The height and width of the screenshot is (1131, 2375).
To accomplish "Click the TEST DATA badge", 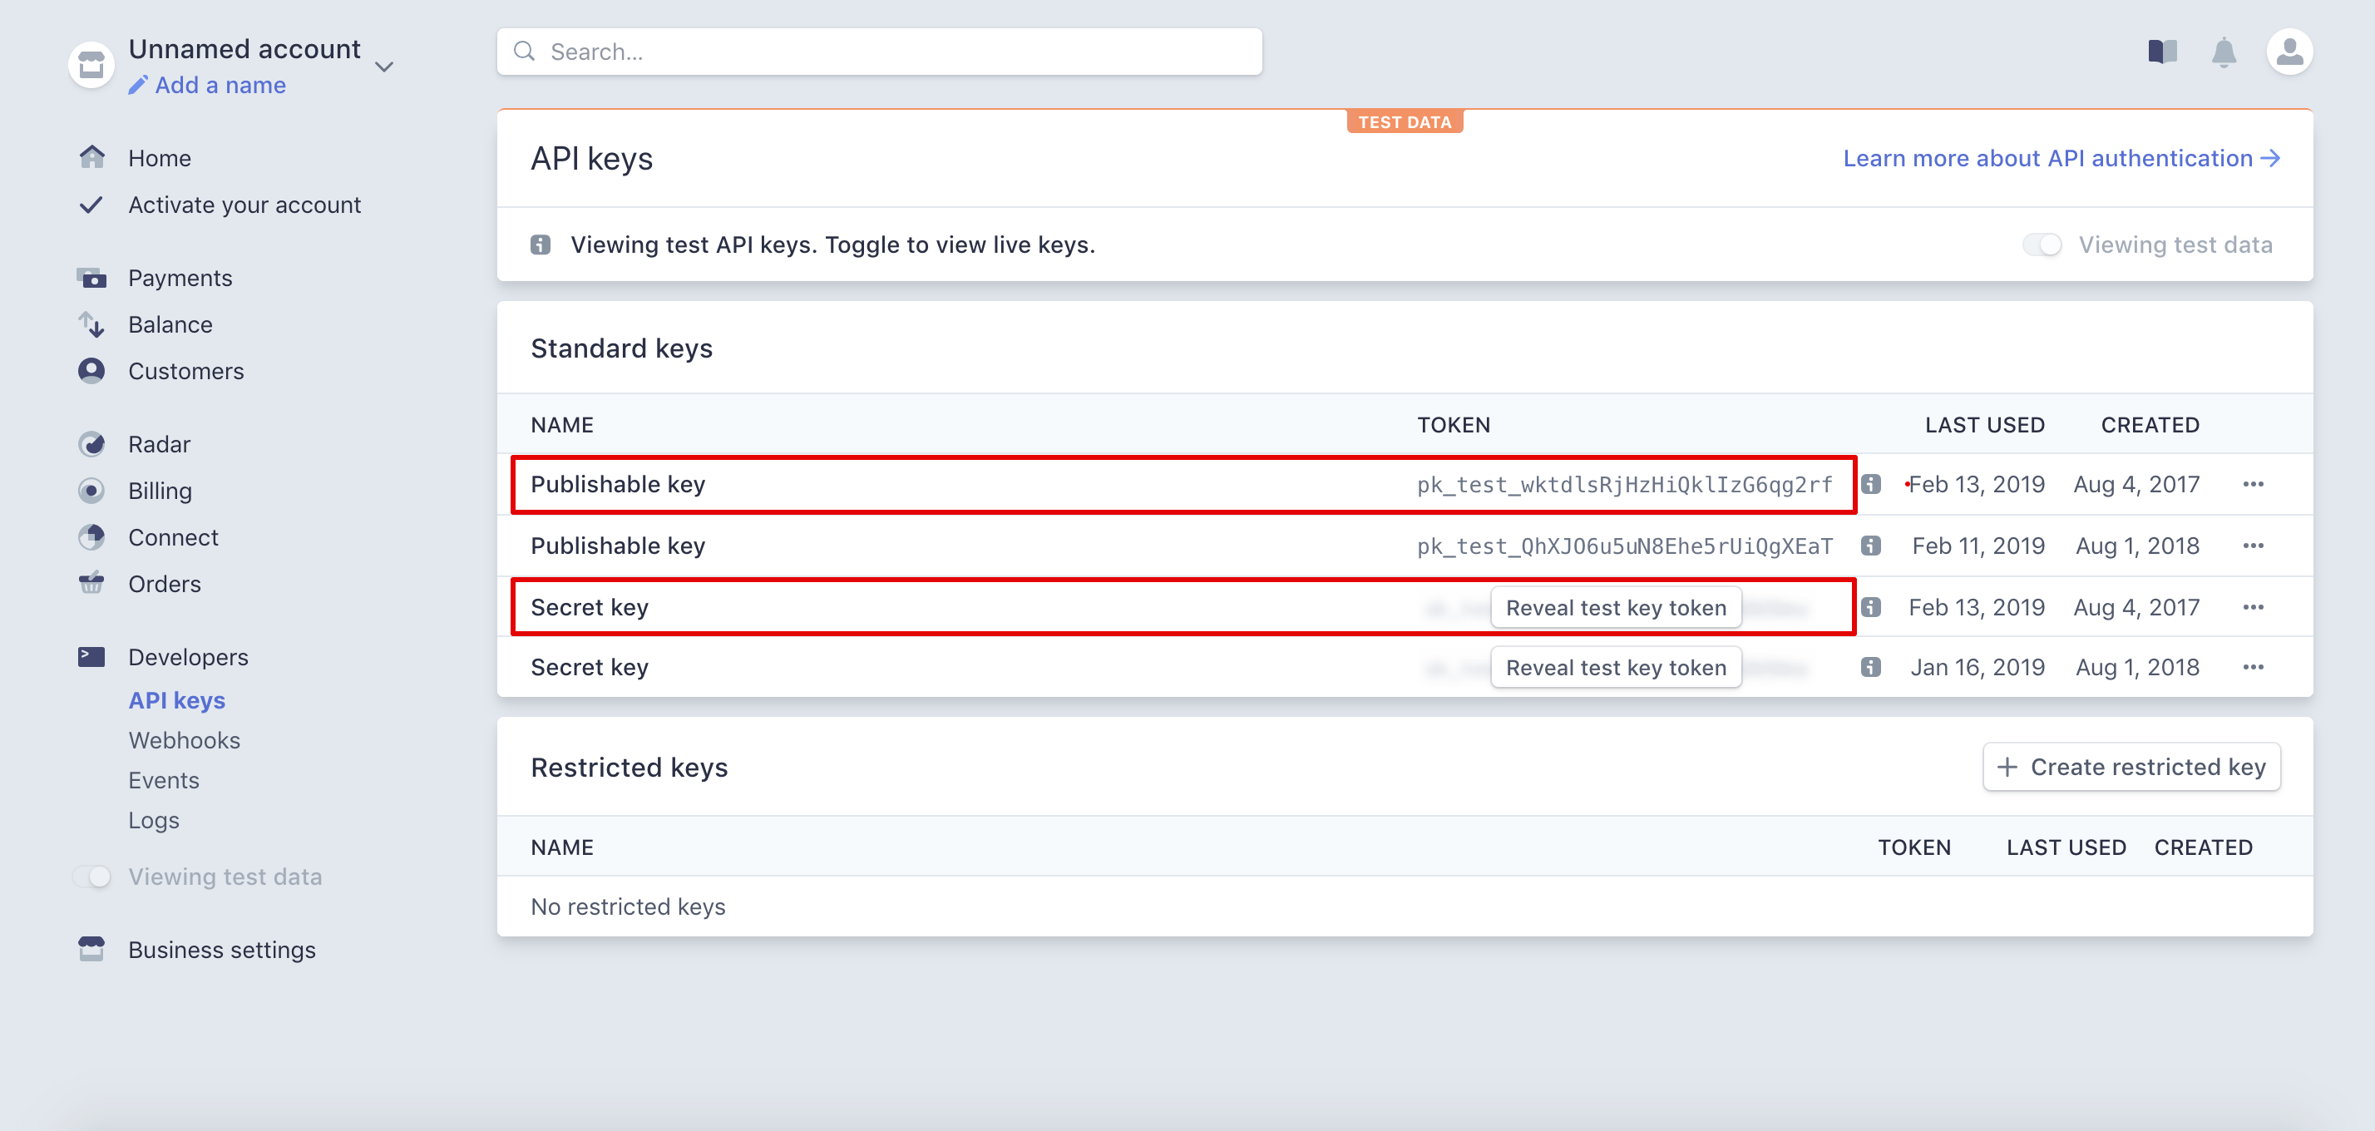I will coord(1405,121).
